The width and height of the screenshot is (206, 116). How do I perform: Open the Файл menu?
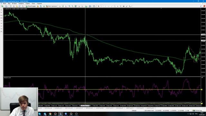(x=5, y=4)
